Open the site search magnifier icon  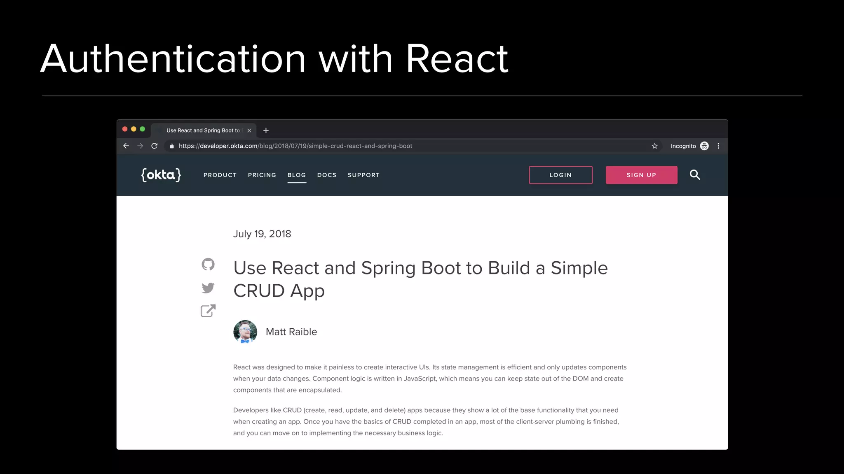695,175
